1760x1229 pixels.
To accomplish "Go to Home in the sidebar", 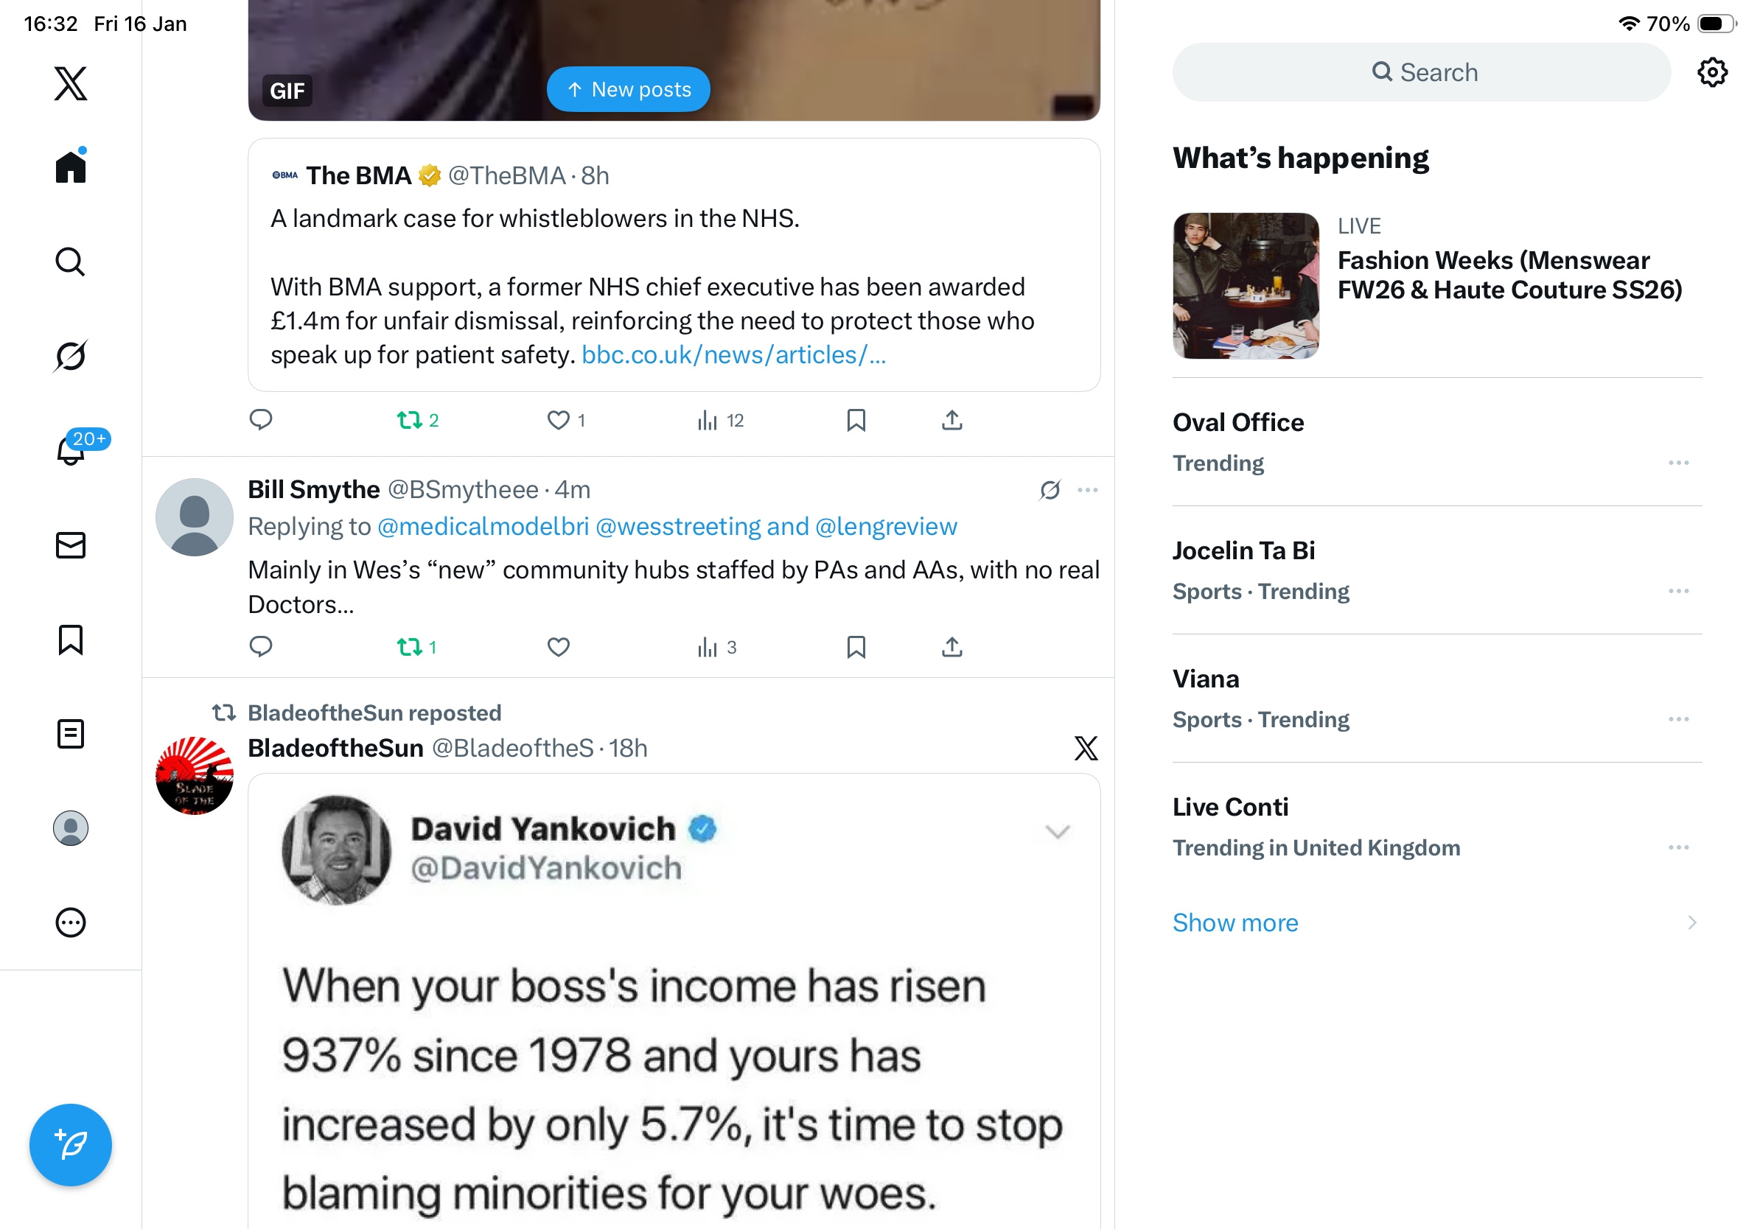I will [x=71, y=167].
